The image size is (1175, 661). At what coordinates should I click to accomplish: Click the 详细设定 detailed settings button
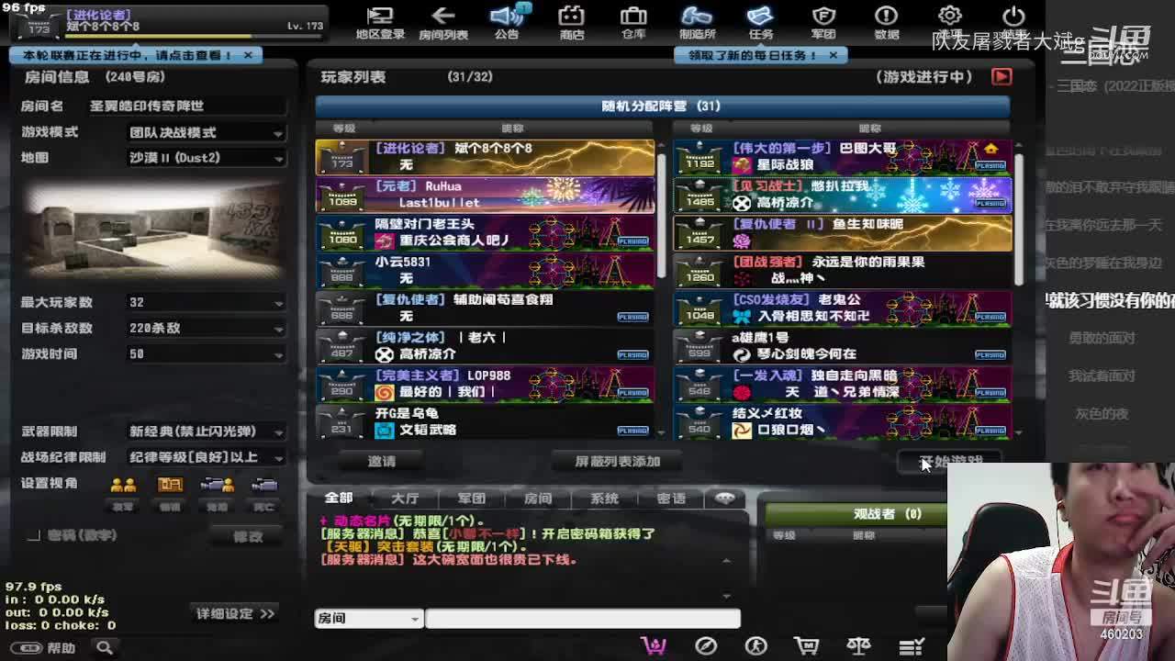coord(235,613)
